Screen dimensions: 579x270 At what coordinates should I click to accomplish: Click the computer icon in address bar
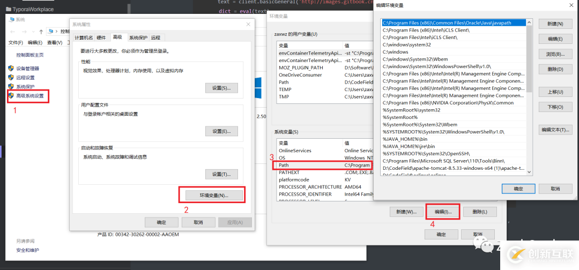click(x=51, y=32)
